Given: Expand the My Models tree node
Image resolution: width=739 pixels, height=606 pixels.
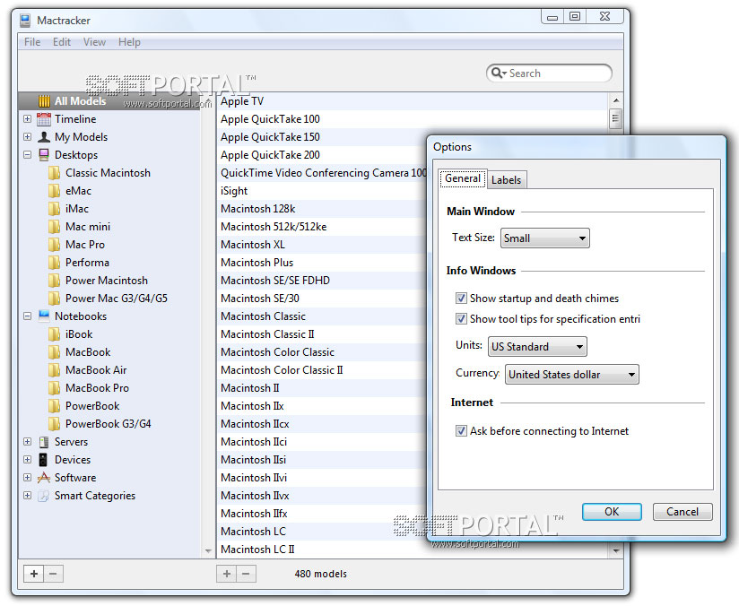Looking at the screenshot, I should [27, 136].
